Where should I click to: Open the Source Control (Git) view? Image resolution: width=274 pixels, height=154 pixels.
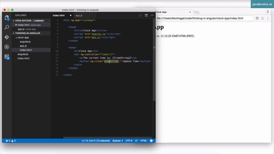[x=7, y=37]
